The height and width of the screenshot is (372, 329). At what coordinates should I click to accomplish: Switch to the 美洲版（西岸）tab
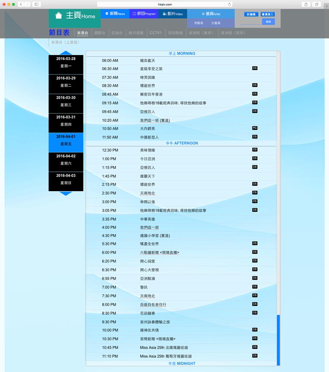click(234, 33)
